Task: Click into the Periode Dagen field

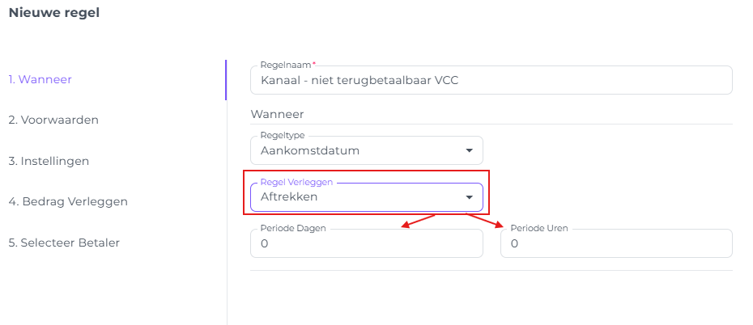Action: tap(366, 243)
